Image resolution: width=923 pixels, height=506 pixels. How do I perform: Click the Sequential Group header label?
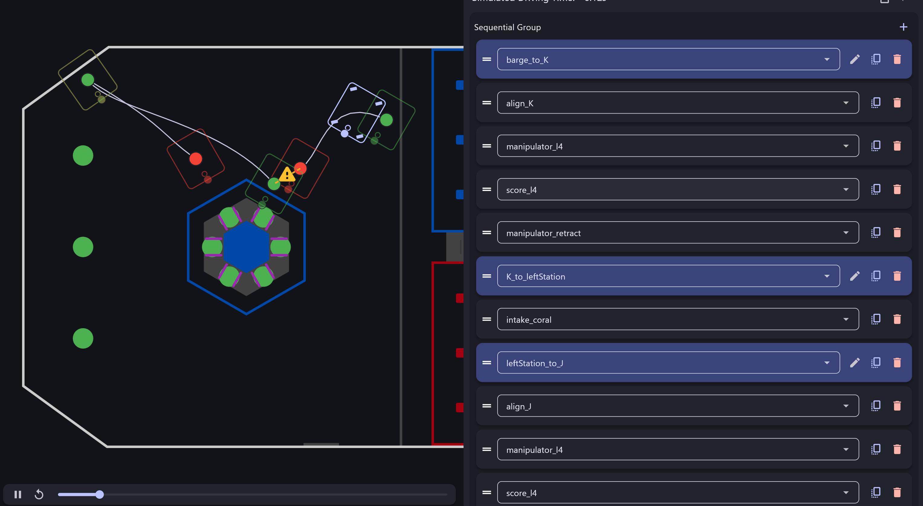tap(507, 27)
